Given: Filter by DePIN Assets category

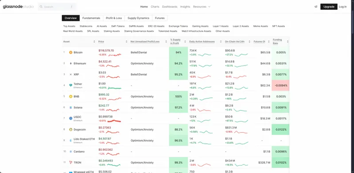Looking at the screenshot, I should [x=136, y=26].
